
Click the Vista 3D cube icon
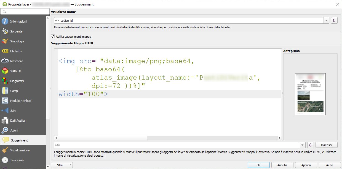[5, 71]
